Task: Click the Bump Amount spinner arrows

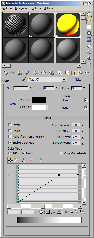Action: coord(82,143)
